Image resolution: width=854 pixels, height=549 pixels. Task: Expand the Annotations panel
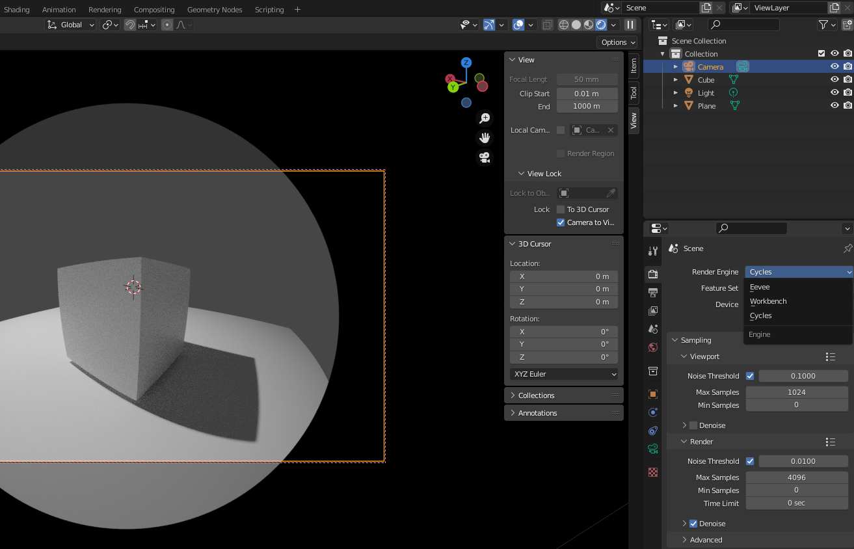(564, 413)
